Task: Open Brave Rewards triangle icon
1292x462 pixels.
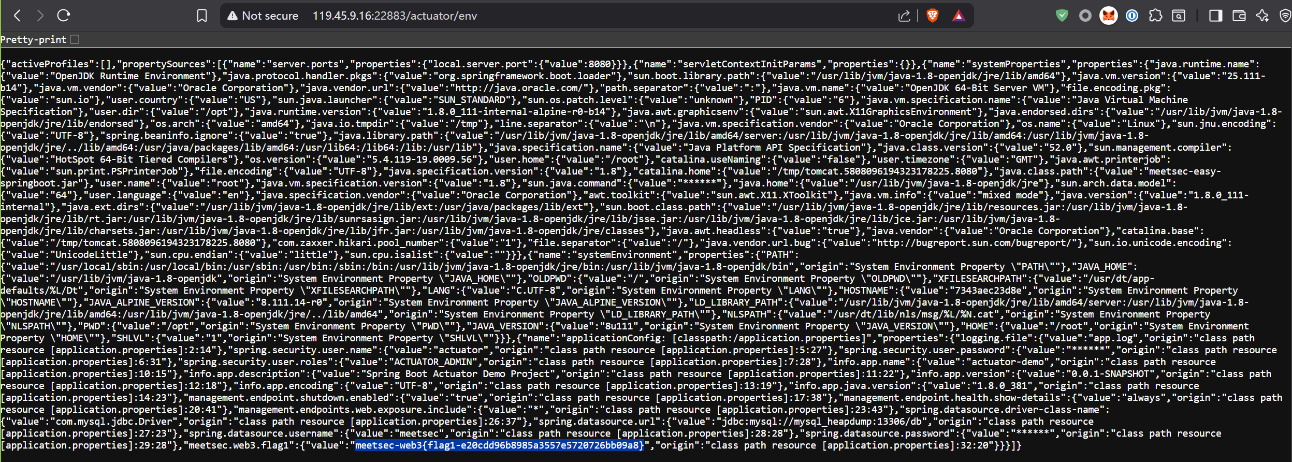Action: tap(959, 16)
